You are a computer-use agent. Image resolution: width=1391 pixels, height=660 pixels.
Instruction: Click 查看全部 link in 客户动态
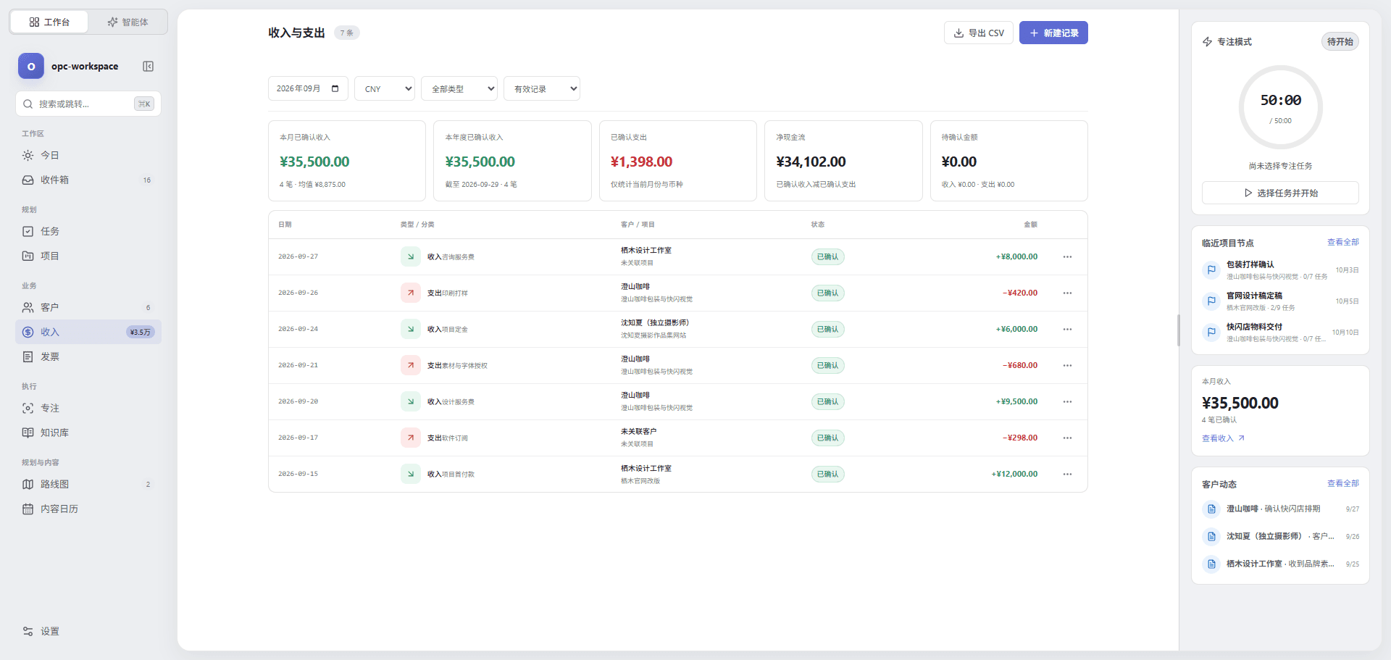pos(1342,483)
